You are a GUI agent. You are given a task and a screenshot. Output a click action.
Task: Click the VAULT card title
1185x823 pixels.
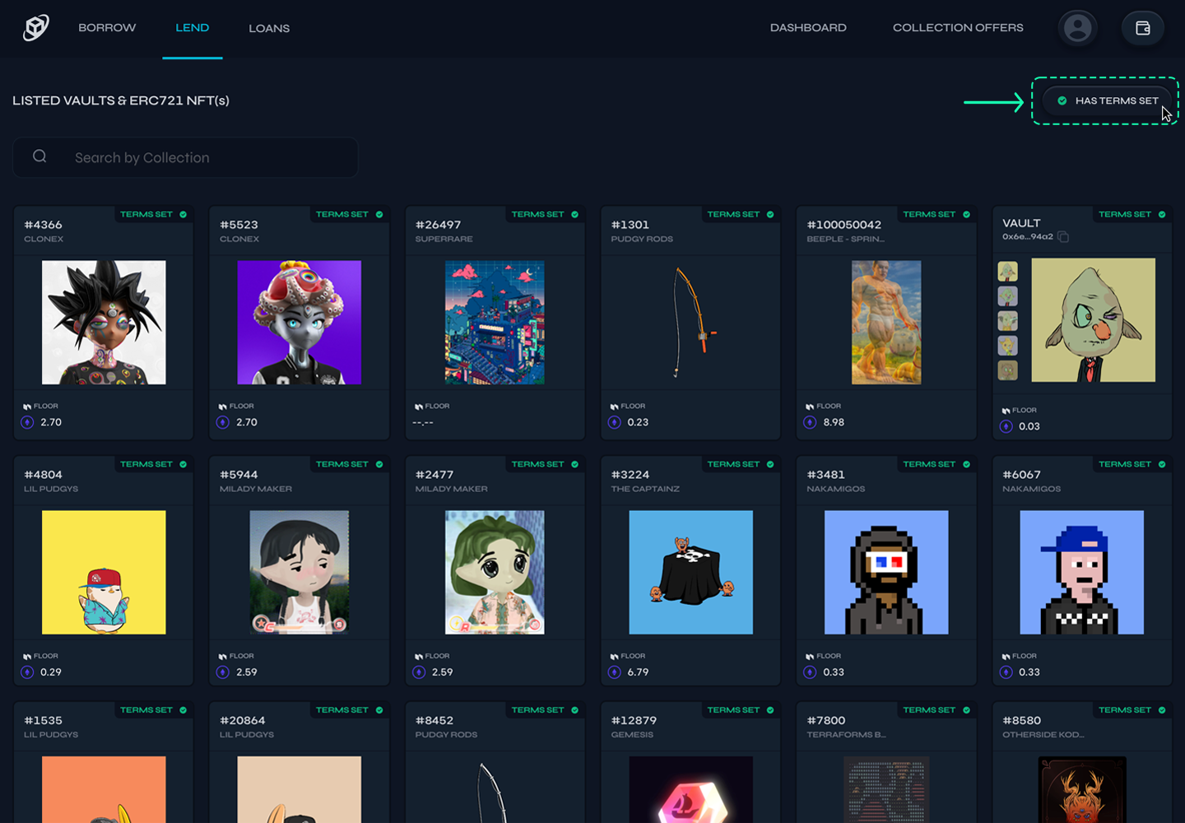1021,223
